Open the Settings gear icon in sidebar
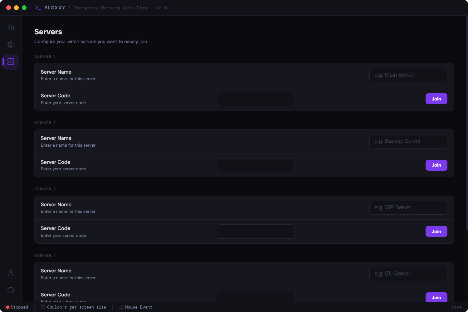The height and width of the screenshot is (312, 468). [x=11, y=44]
